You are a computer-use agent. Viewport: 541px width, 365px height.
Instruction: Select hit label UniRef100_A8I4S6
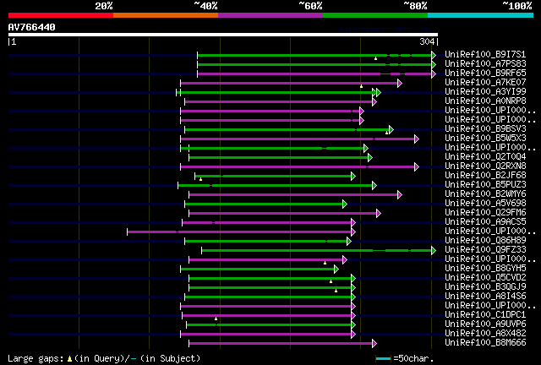tap(485, 297)
